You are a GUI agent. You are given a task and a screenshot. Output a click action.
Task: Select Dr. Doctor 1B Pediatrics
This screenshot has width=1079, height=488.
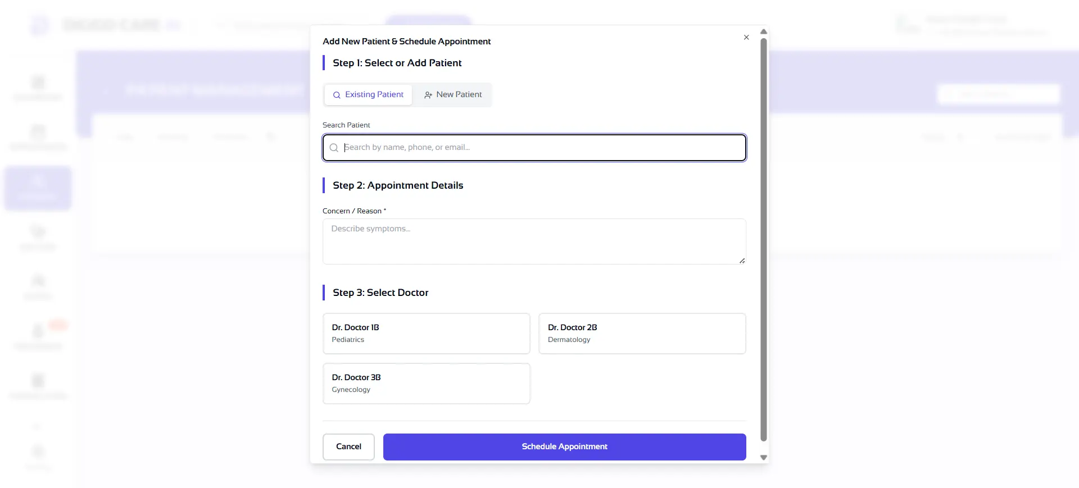426,334
